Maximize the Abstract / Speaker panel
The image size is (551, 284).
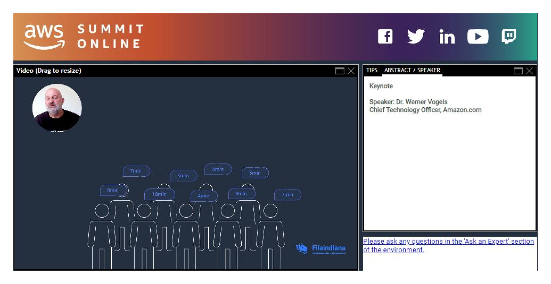(x=518, y=71)
